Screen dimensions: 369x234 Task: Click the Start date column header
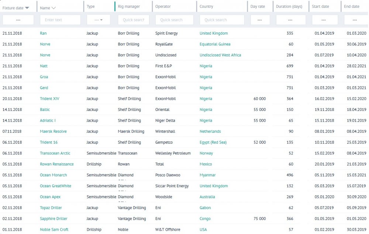tap(320, 6)
